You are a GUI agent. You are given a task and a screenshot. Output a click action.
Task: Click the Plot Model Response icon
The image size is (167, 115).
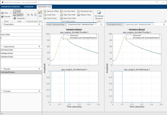(99, 12)
